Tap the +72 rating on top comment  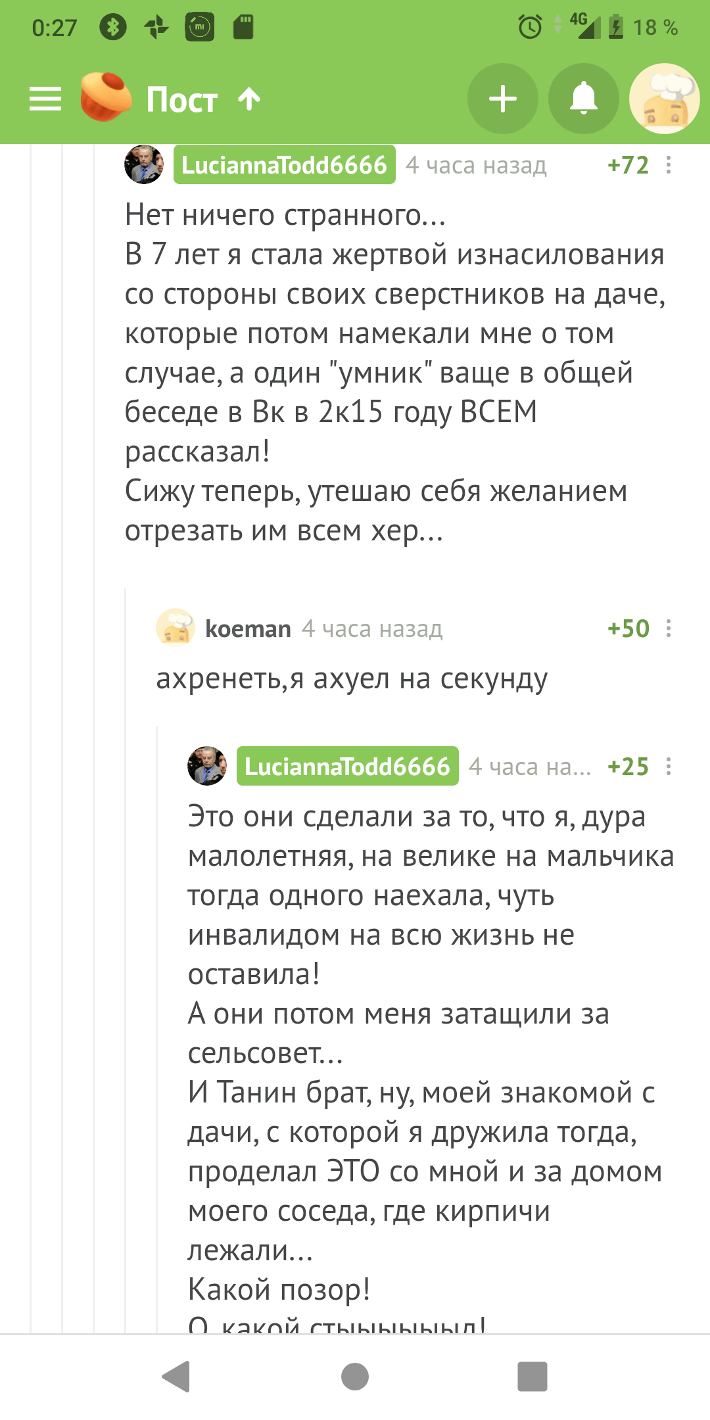pyautogui.click(x=628, y=165)
